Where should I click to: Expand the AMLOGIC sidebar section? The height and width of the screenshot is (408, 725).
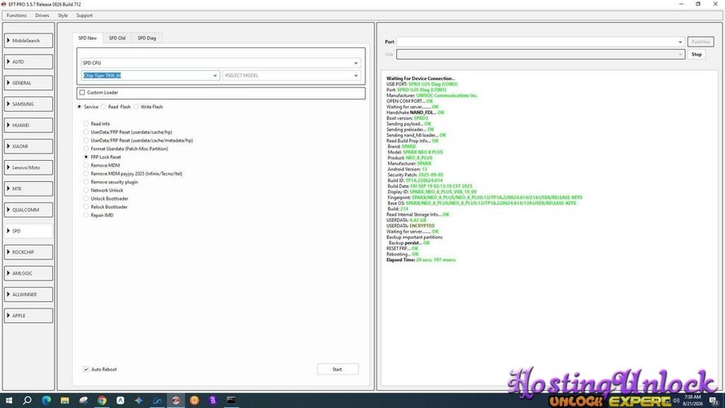point(29,273)
